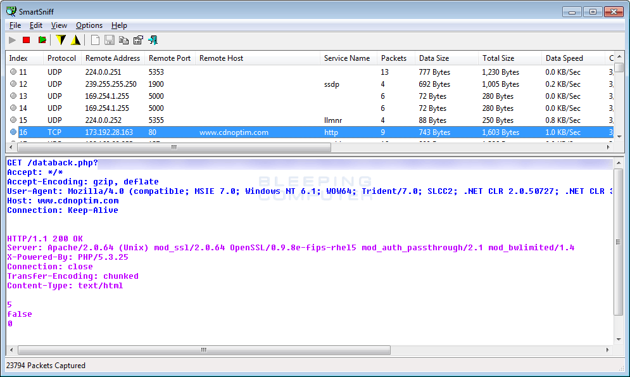Image resolution: width=630 pixels, height=377 pixels.
Task: Open the Help menu
Action: [x=119, y=25]
